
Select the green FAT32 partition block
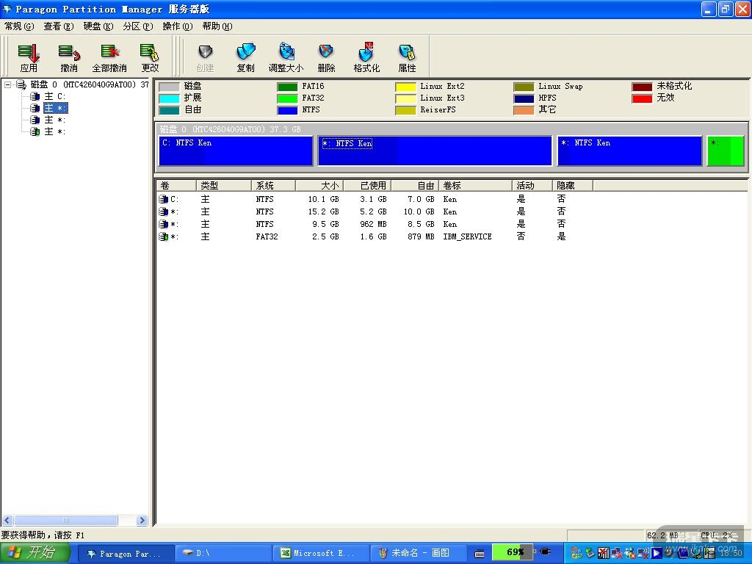point(725,151)
